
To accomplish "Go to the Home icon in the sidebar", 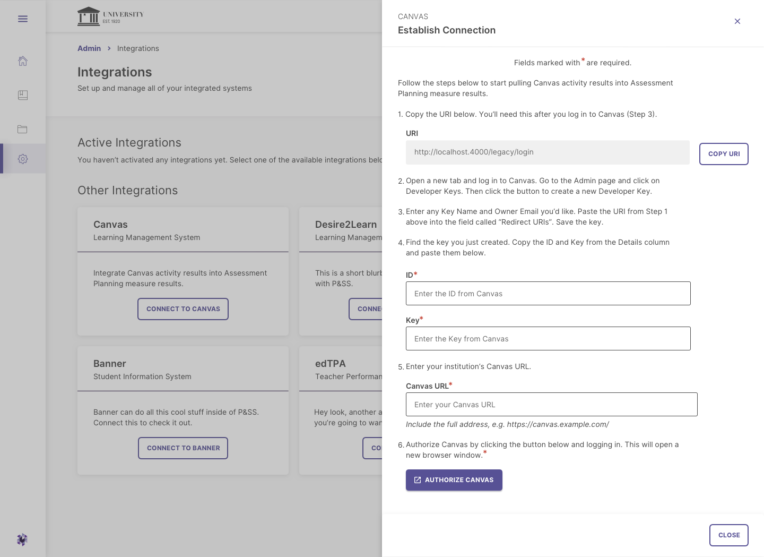I will coord(23,61).
